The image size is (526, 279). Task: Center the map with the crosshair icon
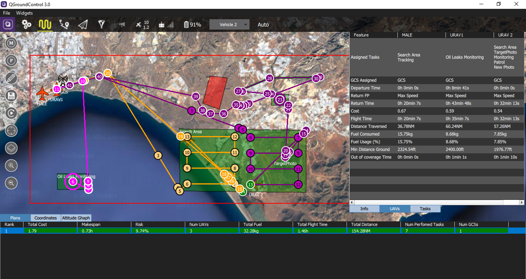coord(12,131)
